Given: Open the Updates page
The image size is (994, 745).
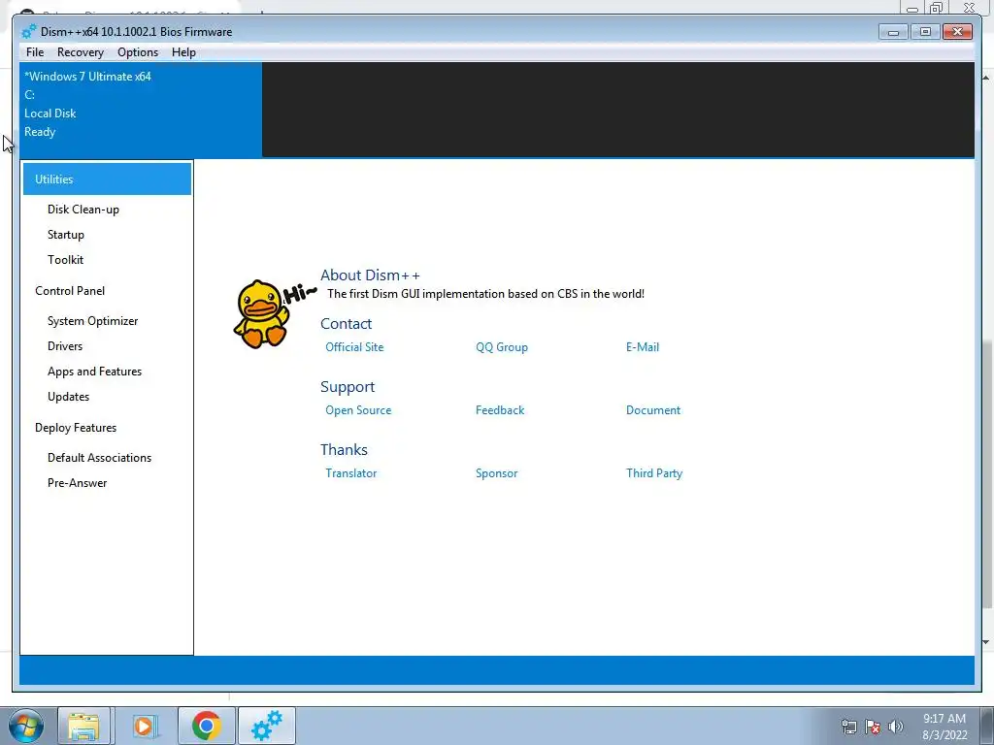Looking at the screenshot, I should click(69, 397).
